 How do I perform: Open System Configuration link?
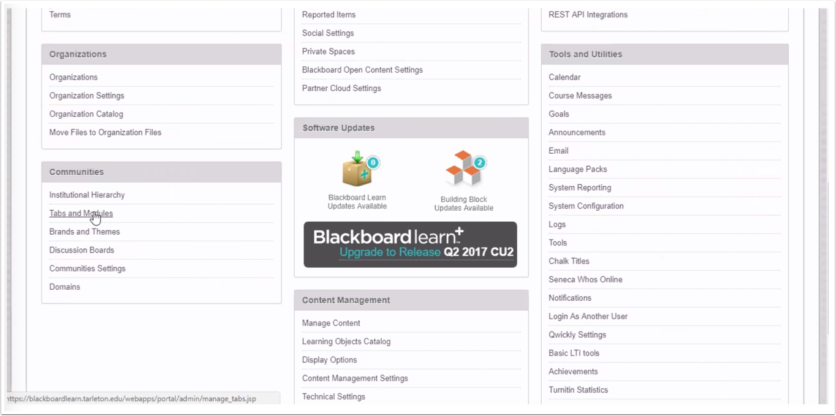click(586, 206)
